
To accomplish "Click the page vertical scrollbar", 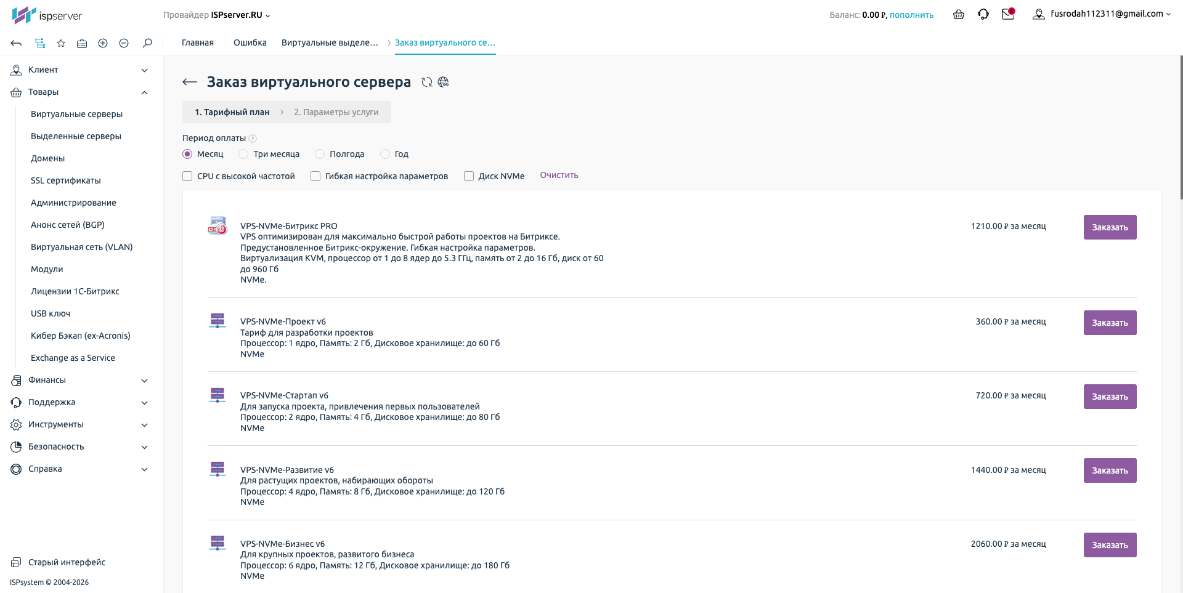I will point(1181,127).
